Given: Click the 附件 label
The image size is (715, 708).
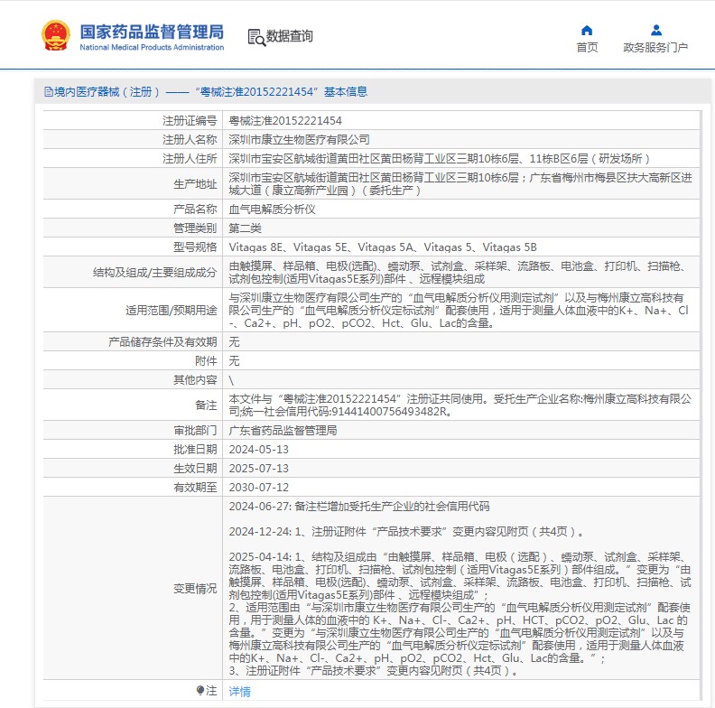Looking at the screenshot, I should [x=206, y=361].
